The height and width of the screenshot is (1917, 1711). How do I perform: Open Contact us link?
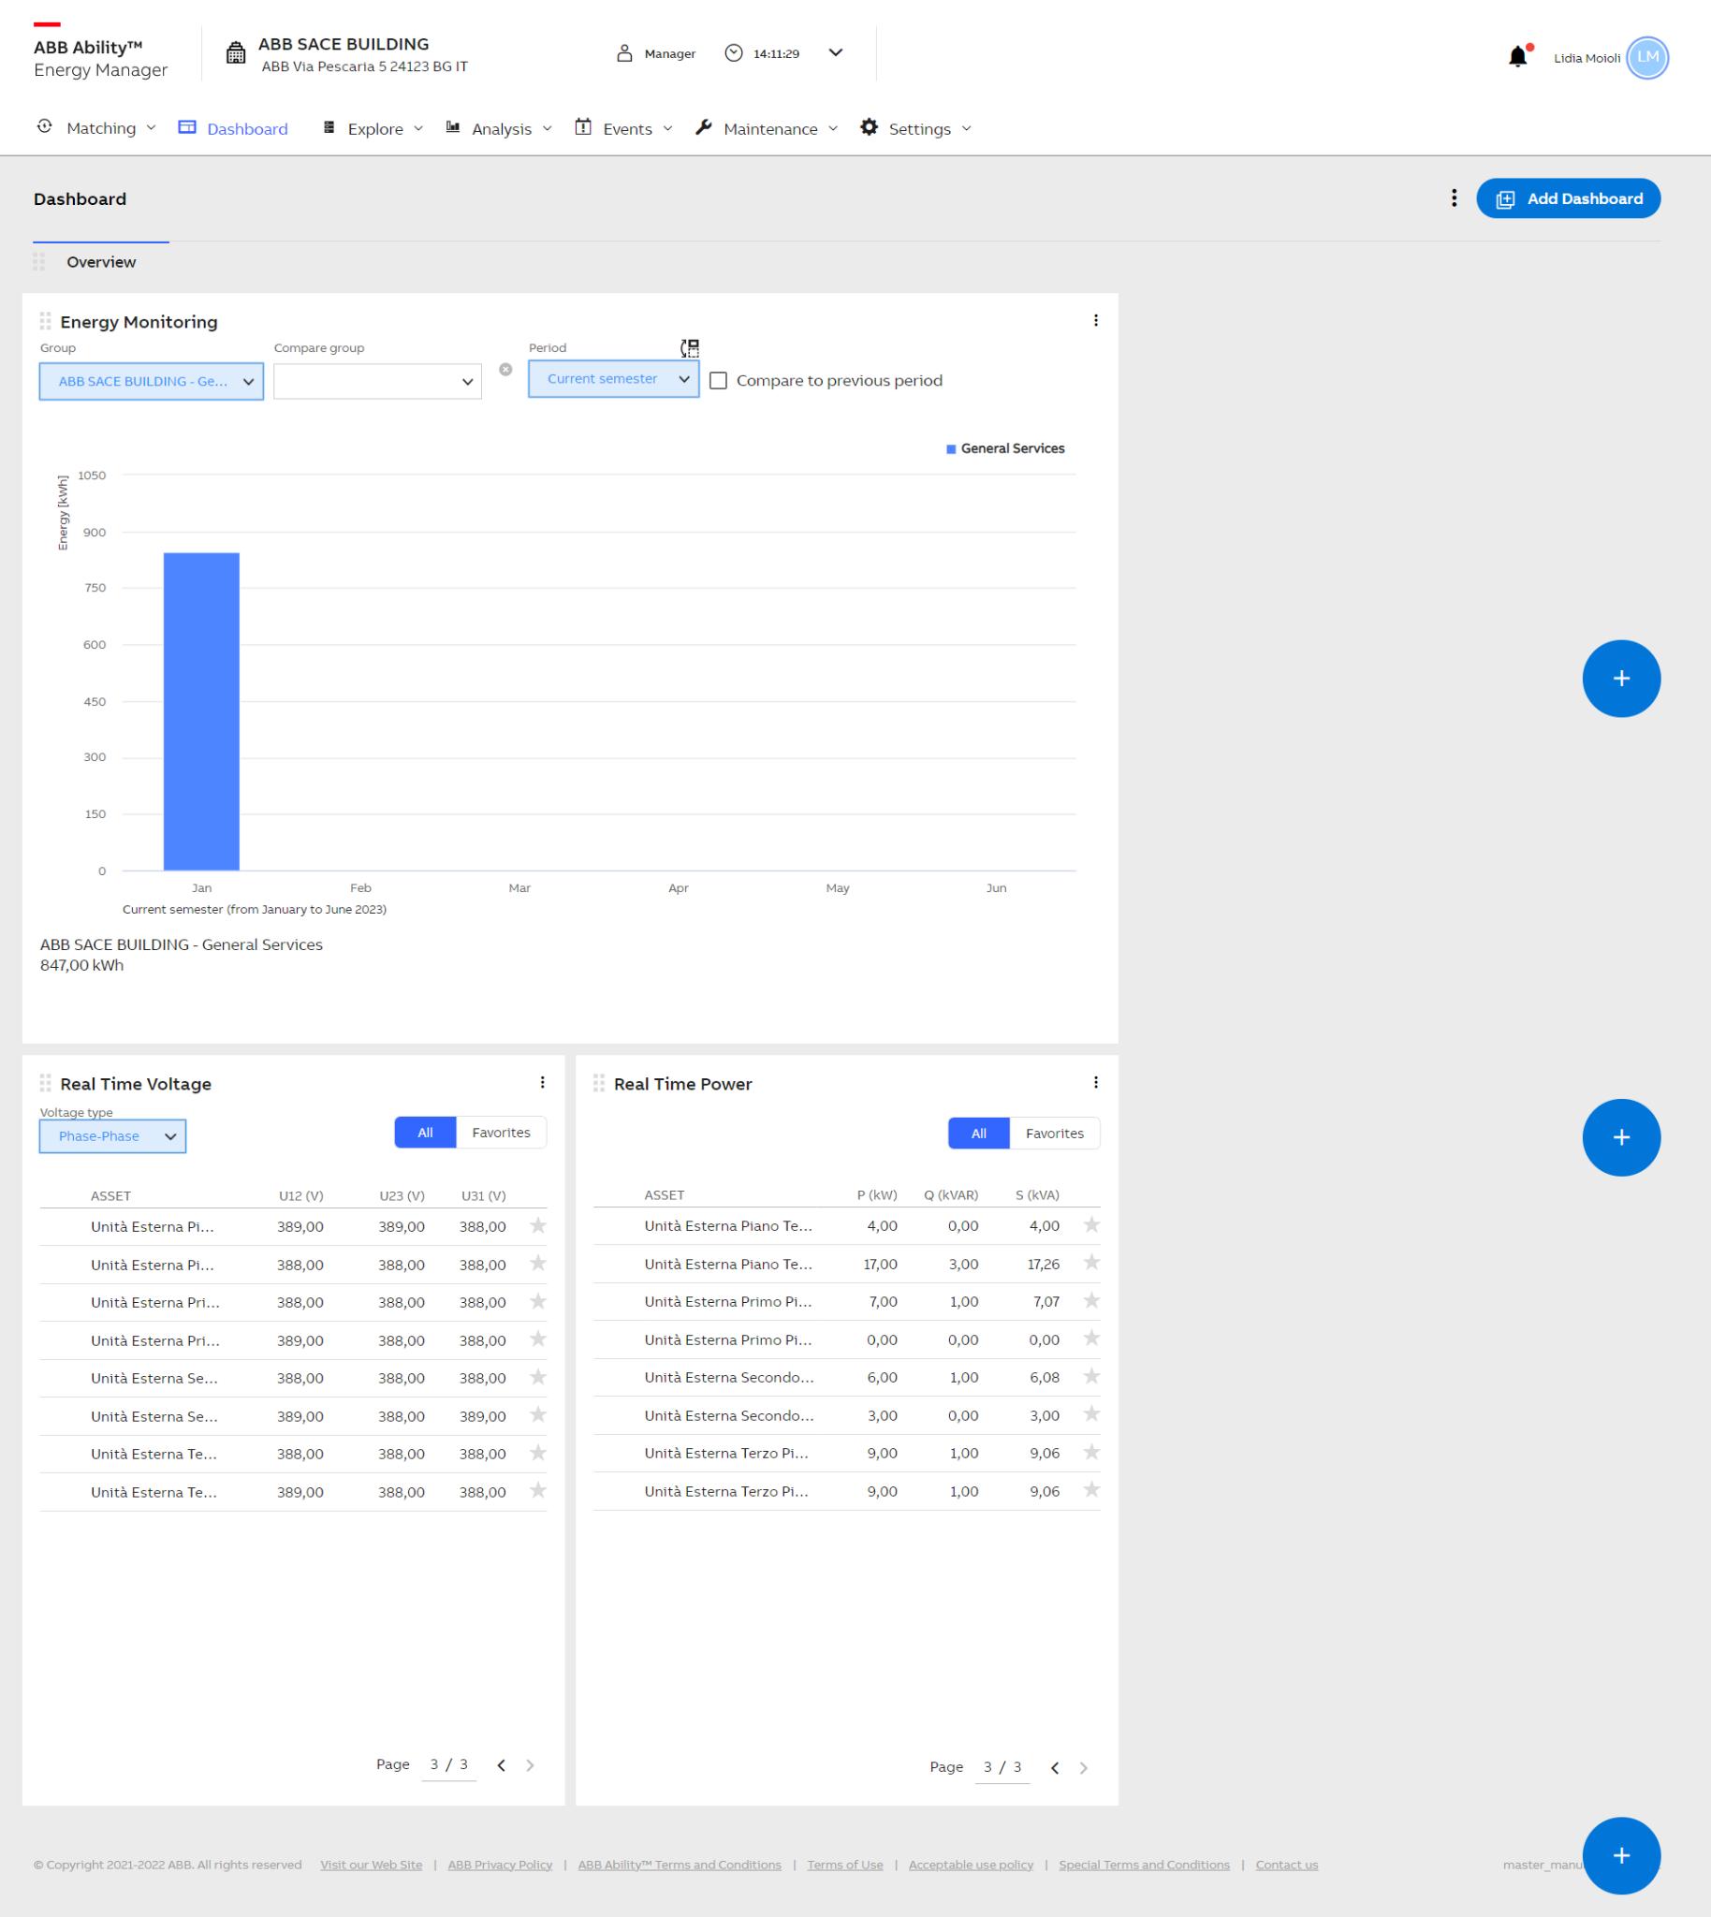pyautogui.click(x=1287, y=1865)
